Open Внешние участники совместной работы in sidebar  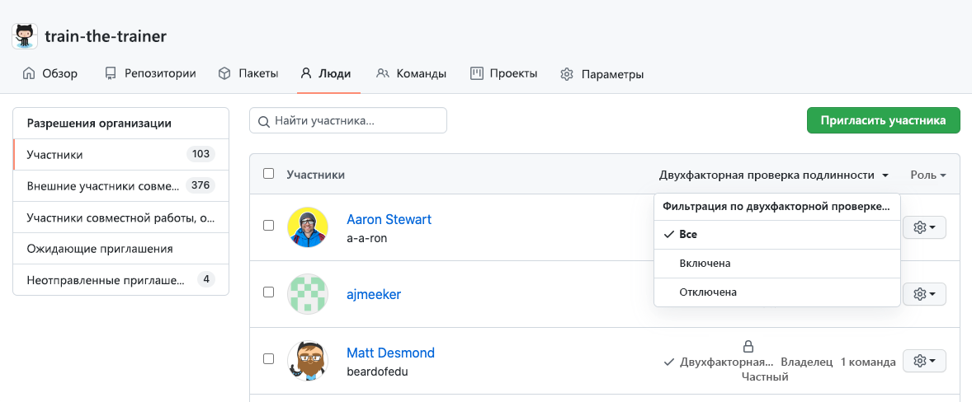(x=120, y=186)
